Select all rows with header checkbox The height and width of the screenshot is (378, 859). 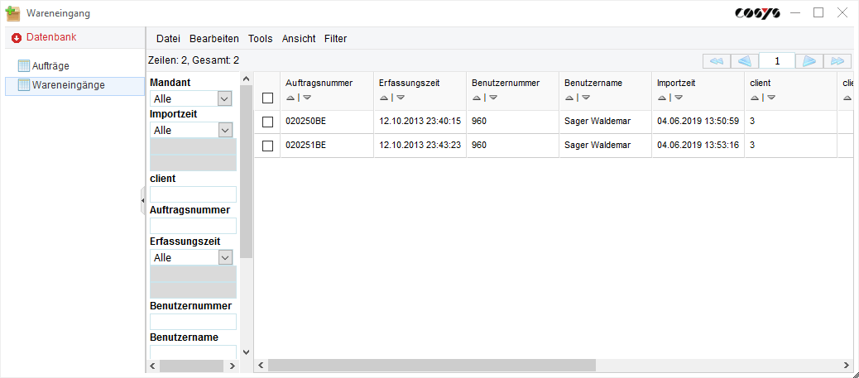click(x=267, y=98)
